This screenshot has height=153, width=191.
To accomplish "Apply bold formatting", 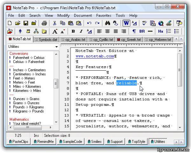I will click(x=73, y=31).
